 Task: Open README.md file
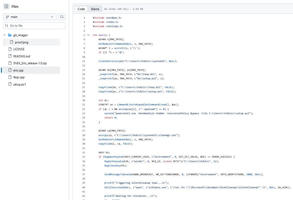(22, 56)
